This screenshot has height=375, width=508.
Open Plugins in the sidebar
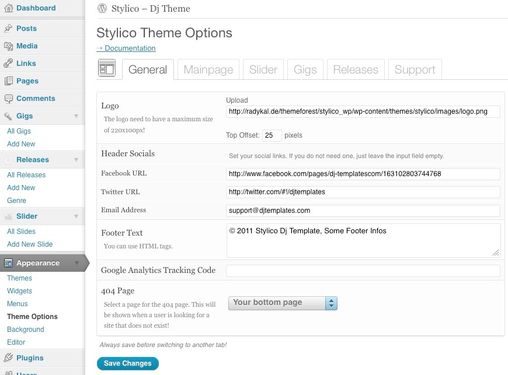[x=30, y=358]
